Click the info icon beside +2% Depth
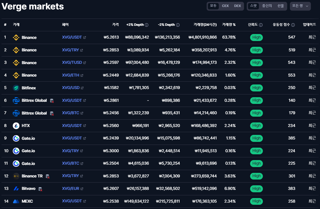The image size is (320, 209). 146,25
